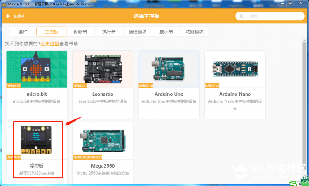
Task: Click the Arduino Nano title text
Action: coord(235,94)
